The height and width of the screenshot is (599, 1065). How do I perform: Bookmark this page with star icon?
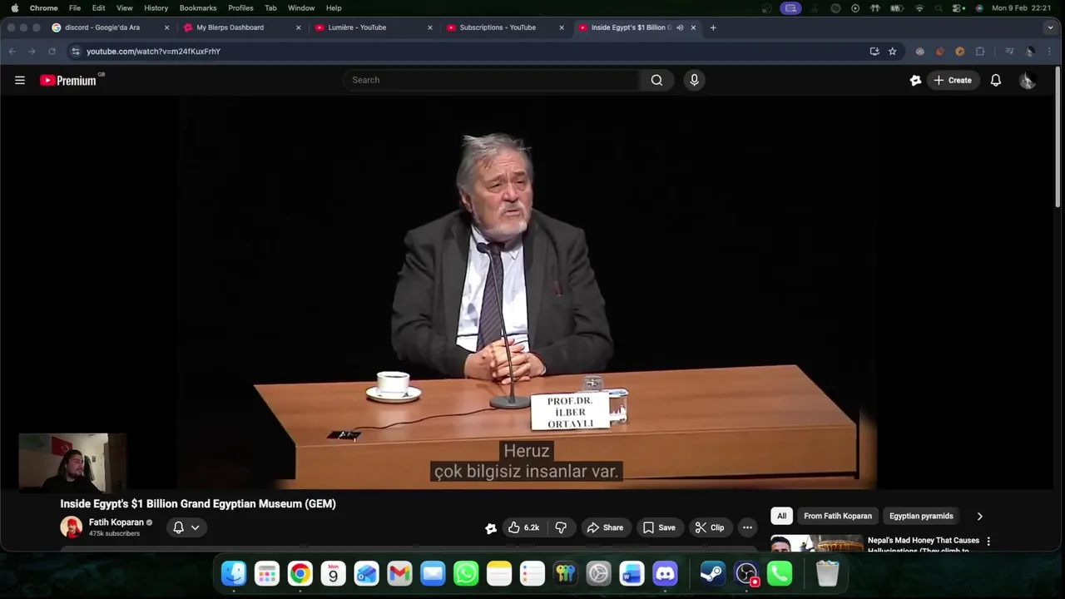pyautogui.click(x=892, y=51)
